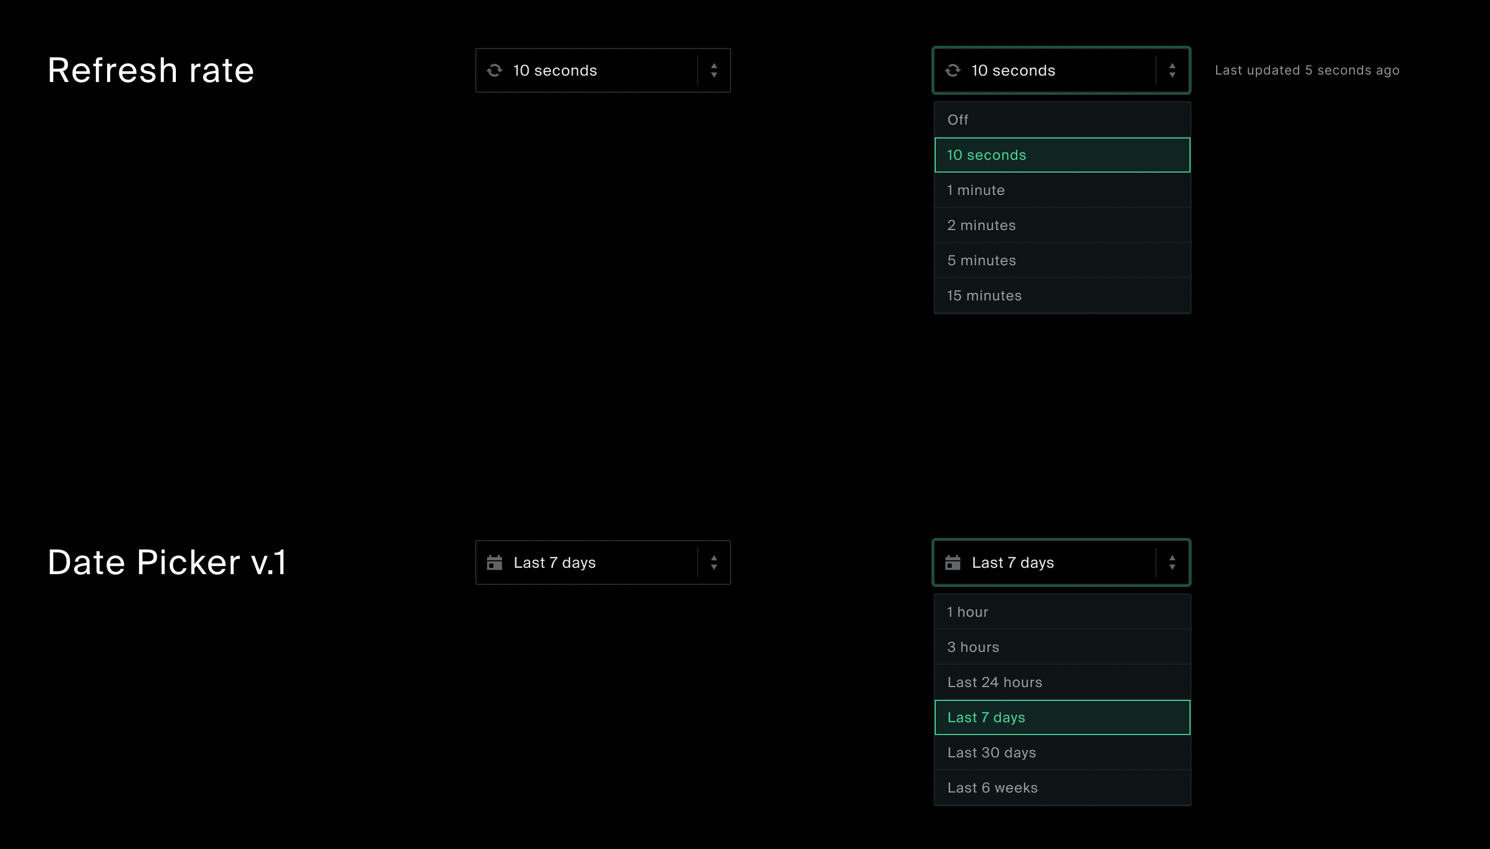Pick 2 minutes refresh option

coord(1062,225)
